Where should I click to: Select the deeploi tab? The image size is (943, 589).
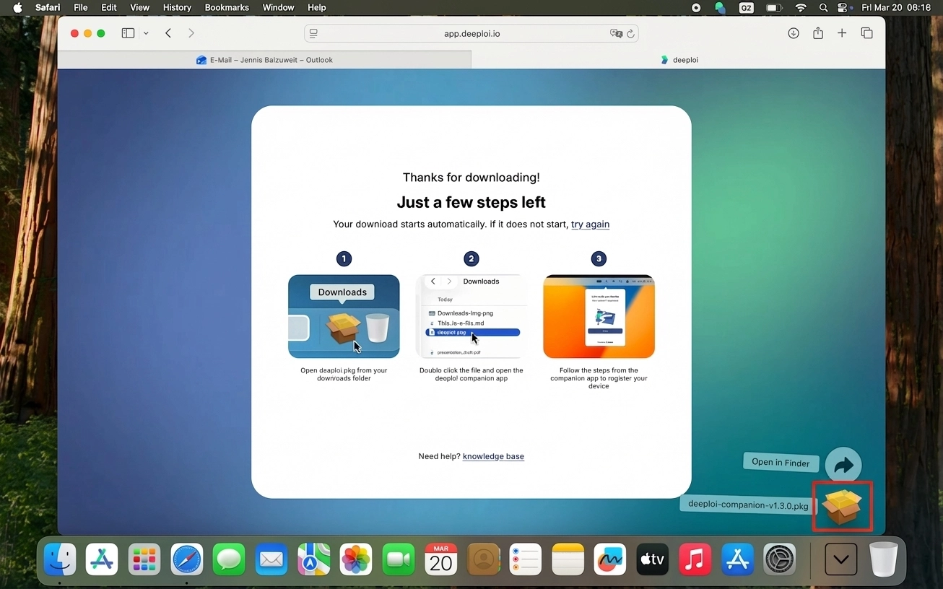tap(679, 60)
